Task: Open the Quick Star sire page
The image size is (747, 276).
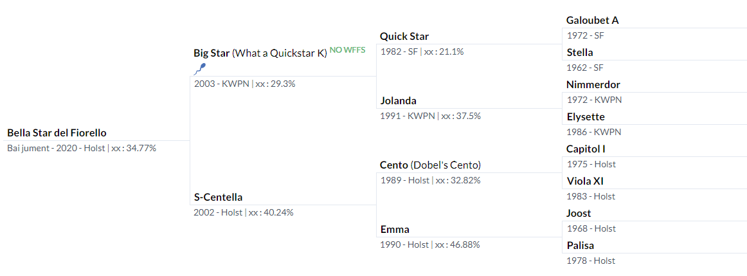Action: click(404, 36)
